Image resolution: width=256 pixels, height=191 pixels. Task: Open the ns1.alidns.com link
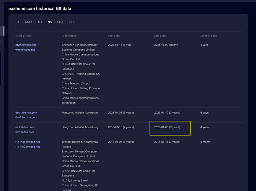pos(24,127)
